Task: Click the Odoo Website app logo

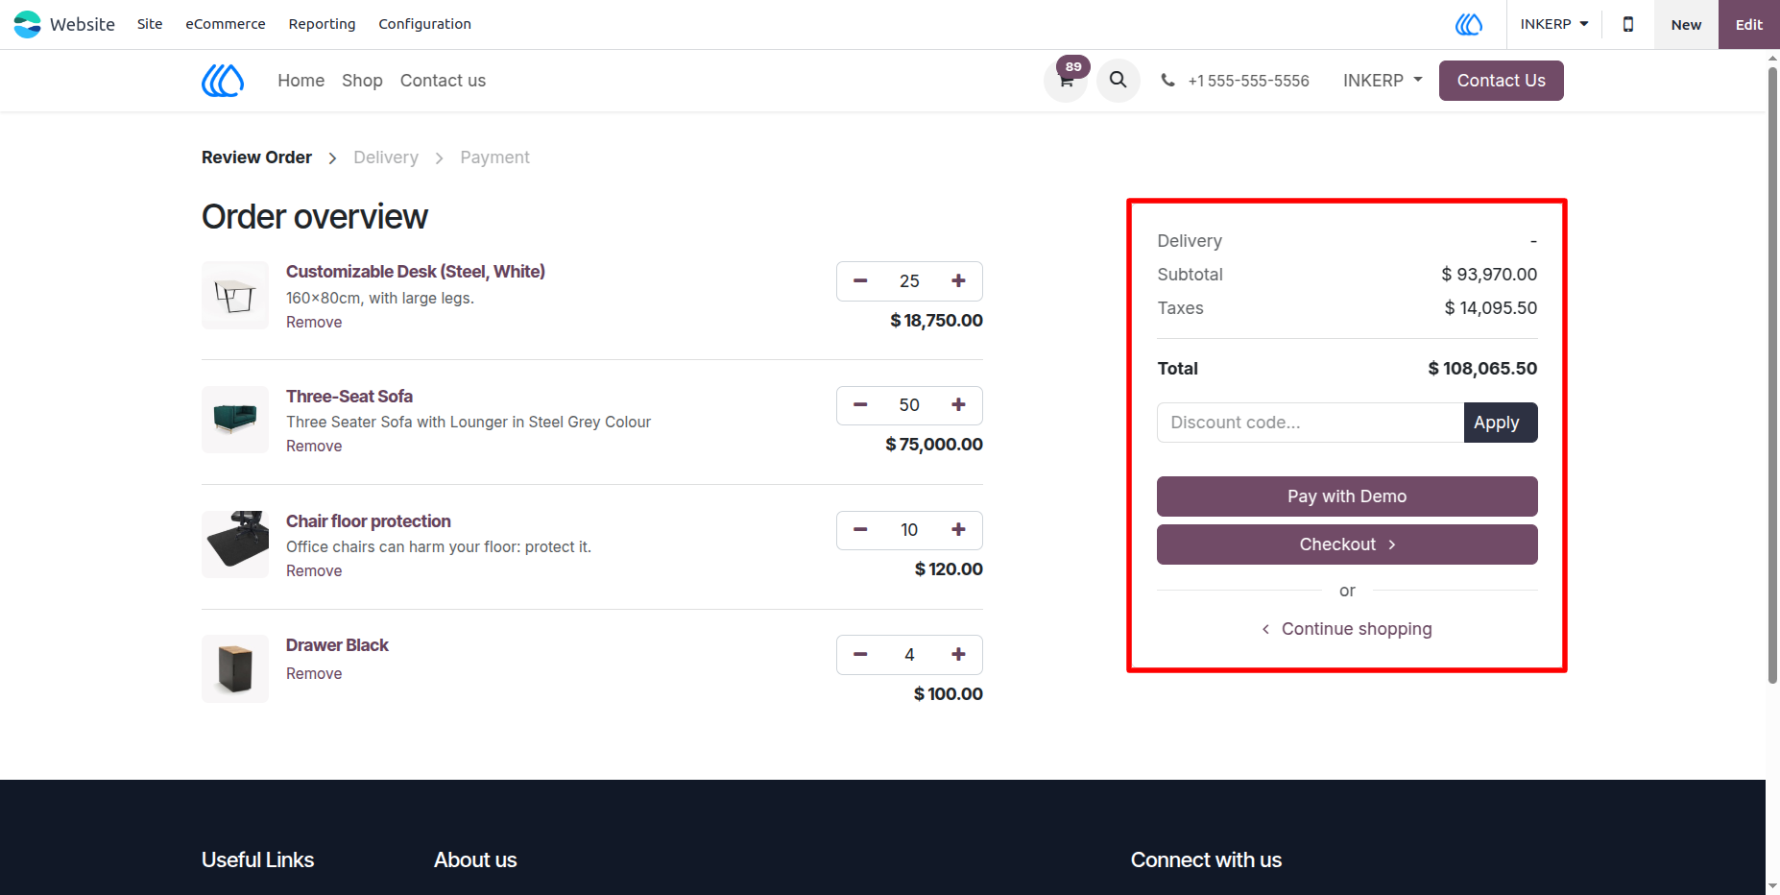Action: pos(28,24)
